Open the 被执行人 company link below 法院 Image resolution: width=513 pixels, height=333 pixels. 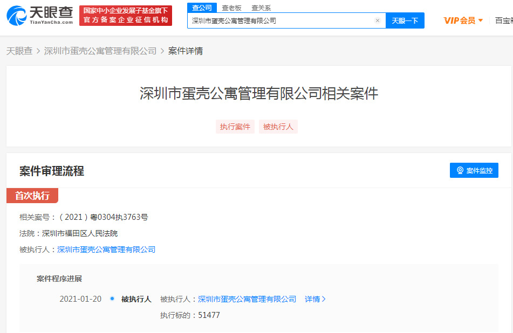coord(106,249)
